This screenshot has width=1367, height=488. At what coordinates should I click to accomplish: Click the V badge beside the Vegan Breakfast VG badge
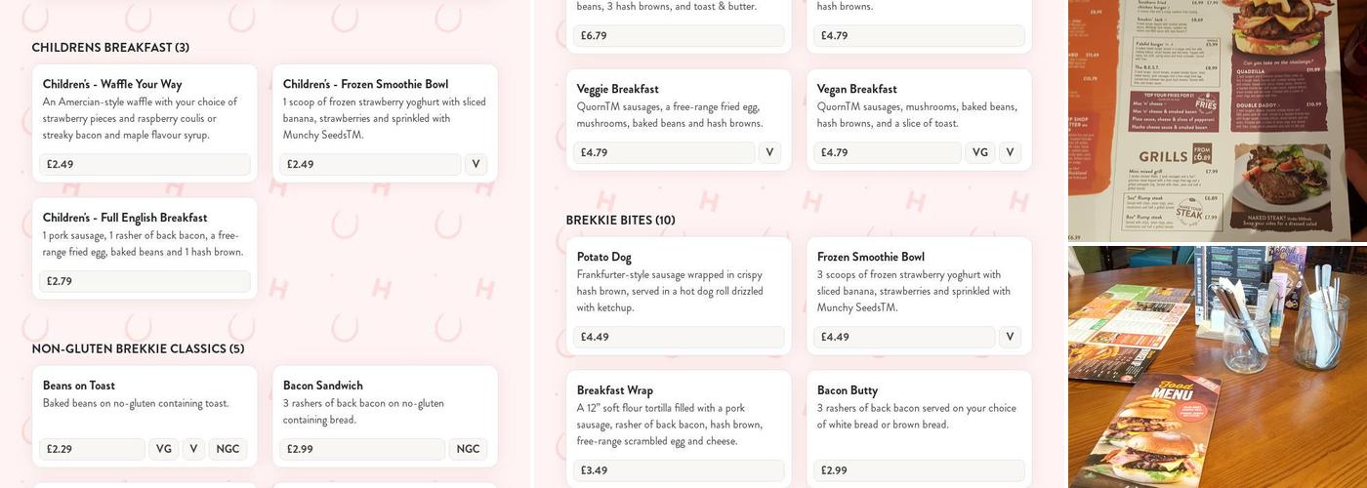1010,152
